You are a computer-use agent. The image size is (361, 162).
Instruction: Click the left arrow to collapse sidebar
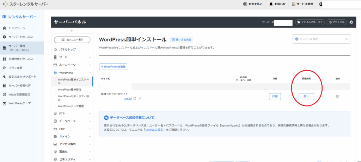pos(72,31)
